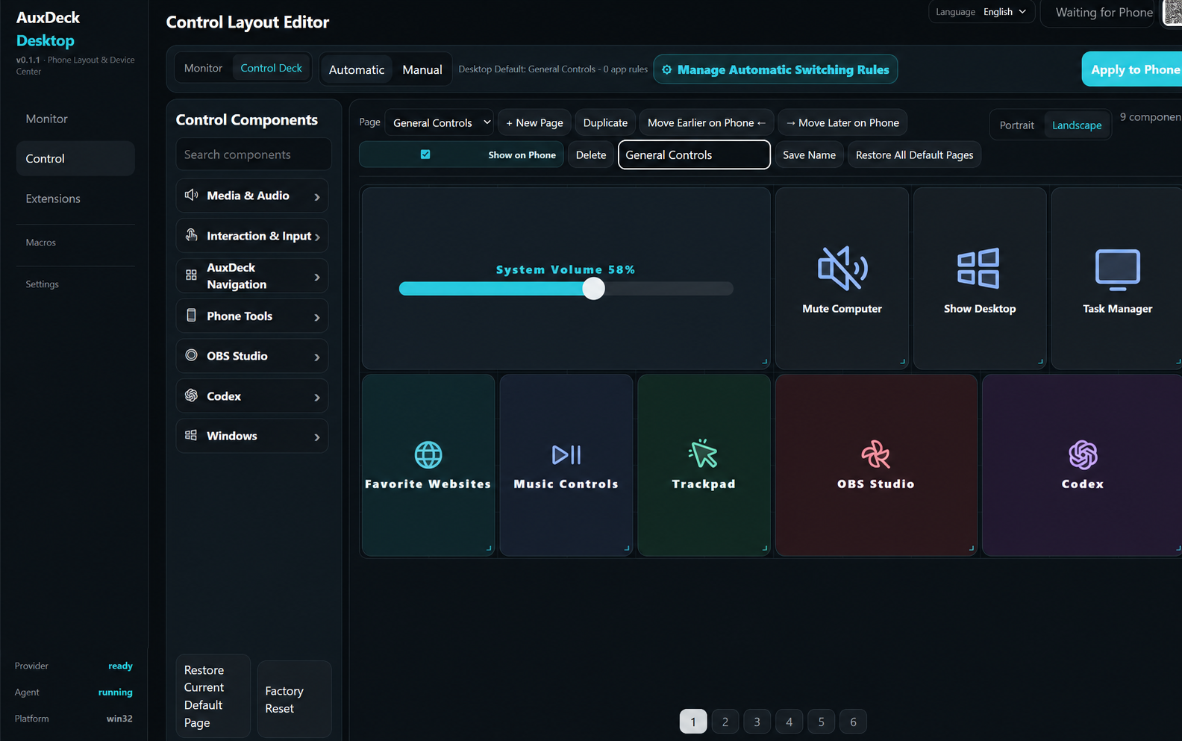The image size is (1182, 741).
Task: Click the phone icon beside Phone Tools
Action: coord(192,316)
